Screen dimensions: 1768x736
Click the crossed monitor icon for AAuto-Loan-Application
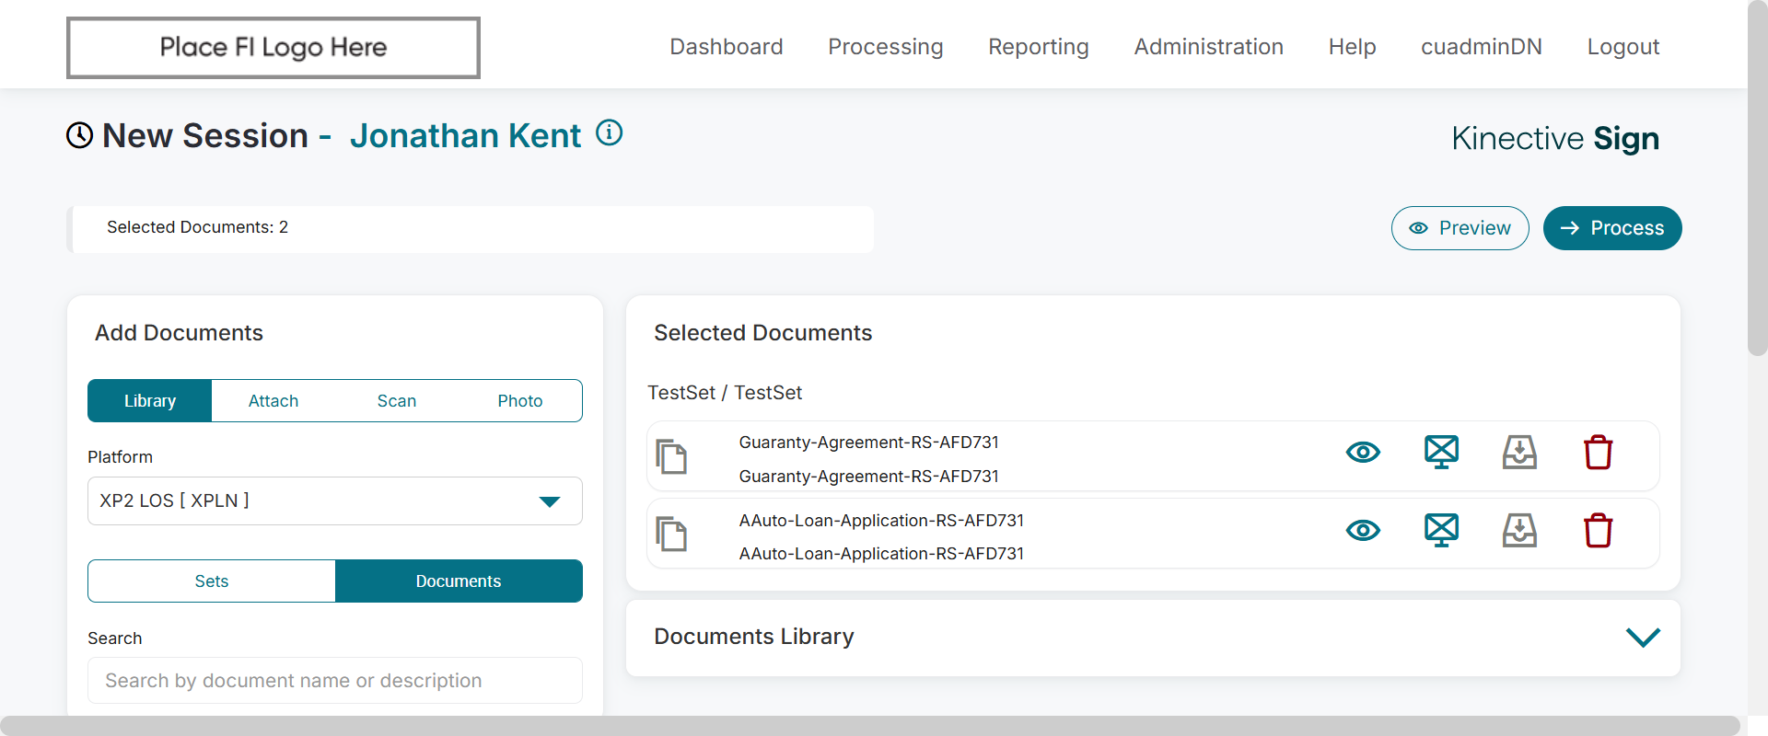[x=1441, y=530]
